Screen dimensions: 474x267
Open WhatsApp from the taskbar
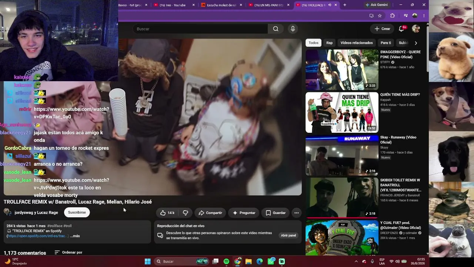coord(271,261)
